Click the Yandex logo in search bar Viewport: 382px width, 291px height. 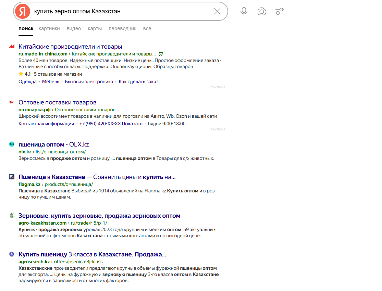(x=22, y=11)
